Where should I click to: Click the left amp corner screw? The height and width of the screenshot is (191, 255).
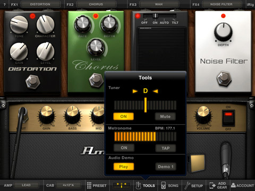tap(3, 106)
